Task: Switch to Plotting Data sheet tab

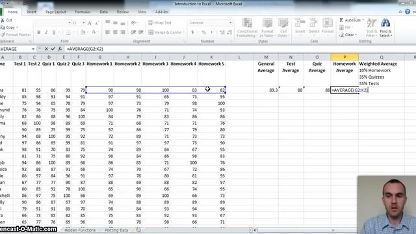Action: tap(116, 230)
